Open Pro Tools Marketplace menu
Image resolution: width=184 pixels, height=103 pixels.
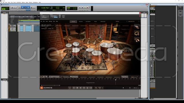pyautogui.click(x=35, y=2)
